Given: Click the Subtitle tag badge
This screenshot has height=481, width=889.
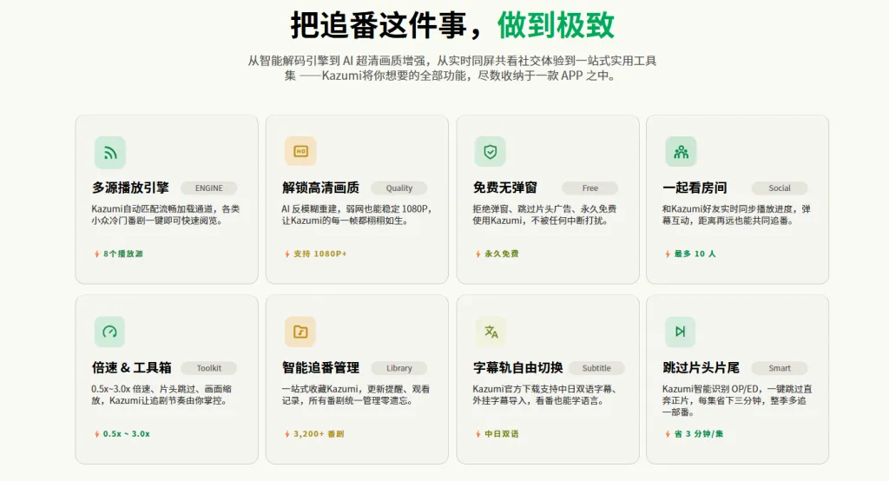Looking at the screenshot, I should click(x=596, y=368).
